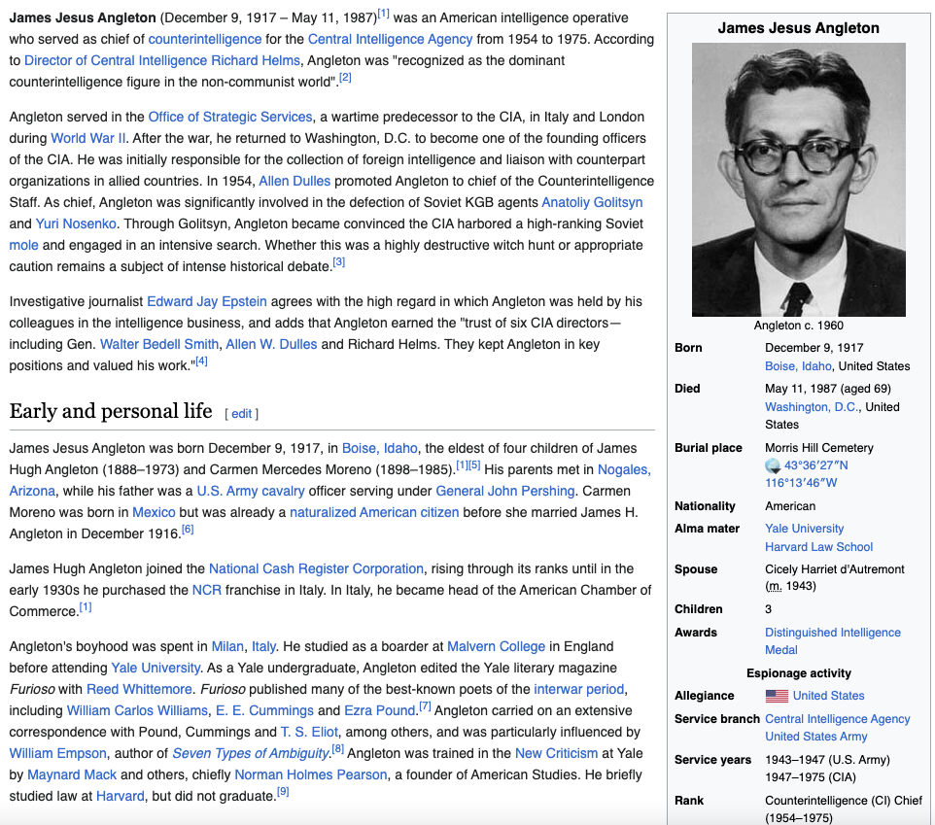
Task: Follow the Italy link
Action: click(x=263, y=647)
